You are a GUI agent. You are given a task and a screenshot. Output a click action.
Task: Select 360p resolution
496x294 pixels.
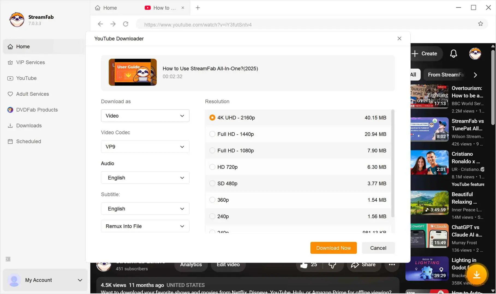point(298,200)
